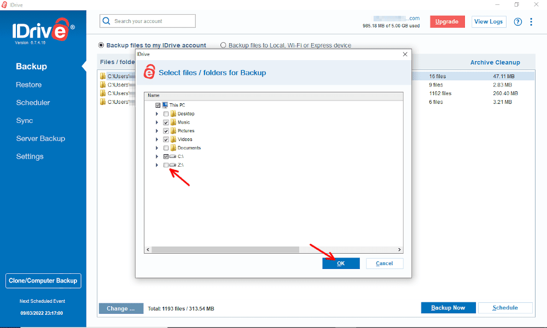Open View Logs
The image size is (547, 328).
pos(488,22)
